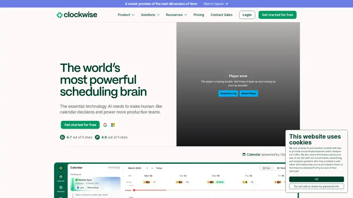
Task: Accept cookies with the OK button
Action: [x=316, y=179]
